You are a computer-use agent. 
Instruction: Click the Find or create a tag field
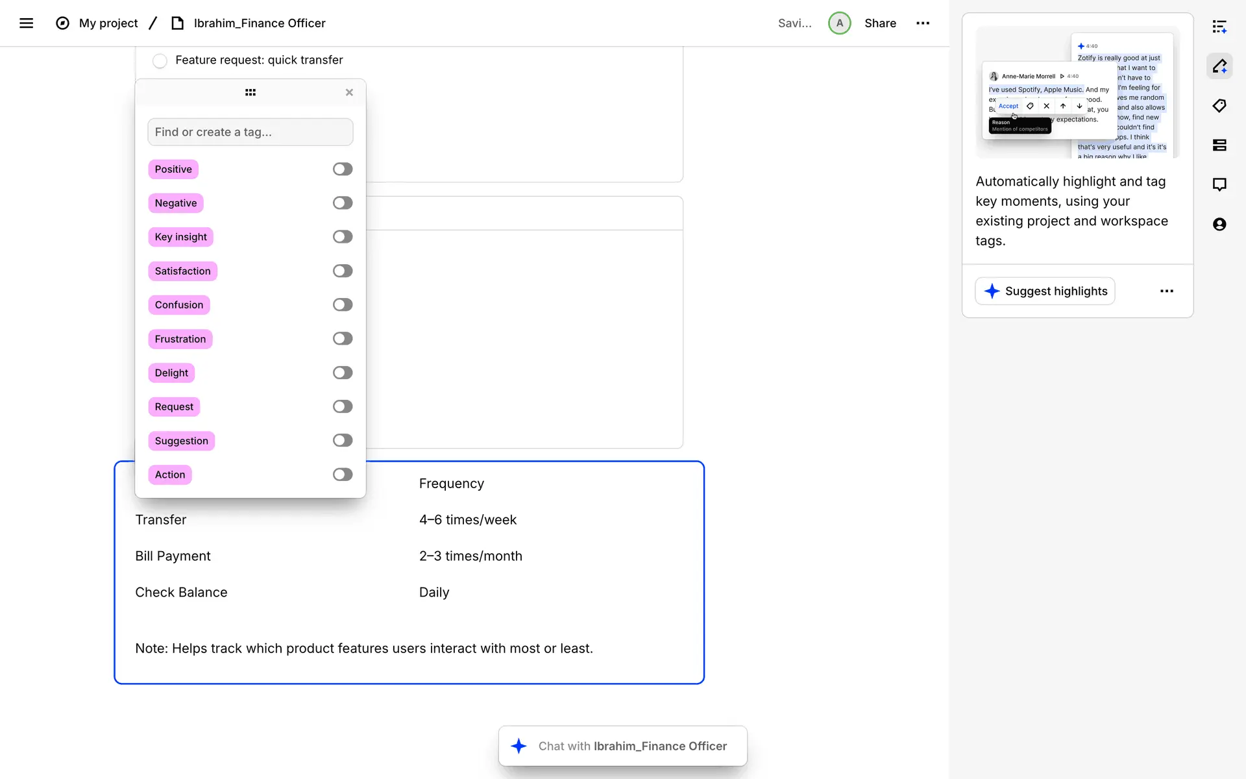(250, 132)
